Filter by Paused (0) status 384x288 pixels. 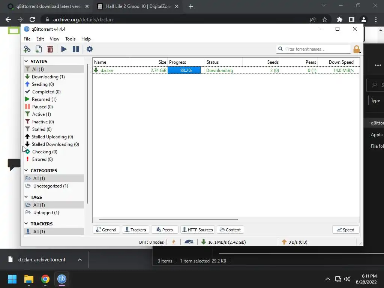pyautogui.click(x=42, y=107)
